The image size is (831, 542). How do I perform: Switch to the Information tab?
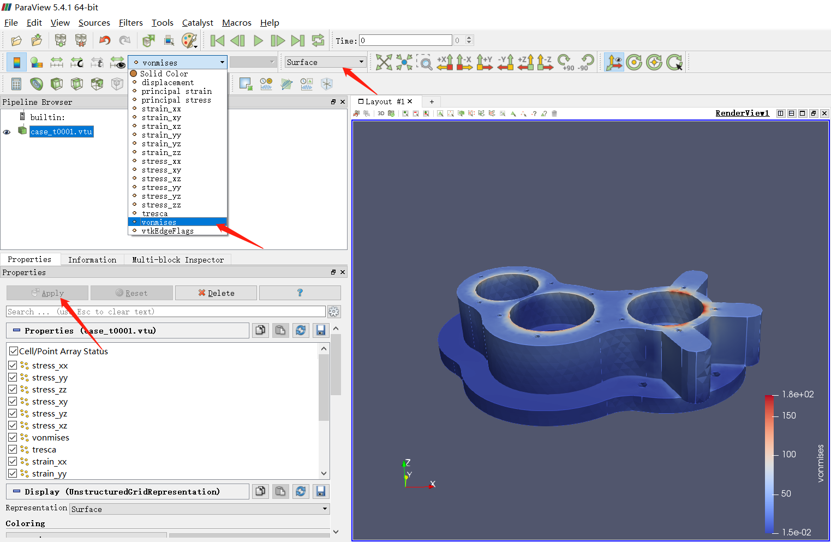pos(92,259)
